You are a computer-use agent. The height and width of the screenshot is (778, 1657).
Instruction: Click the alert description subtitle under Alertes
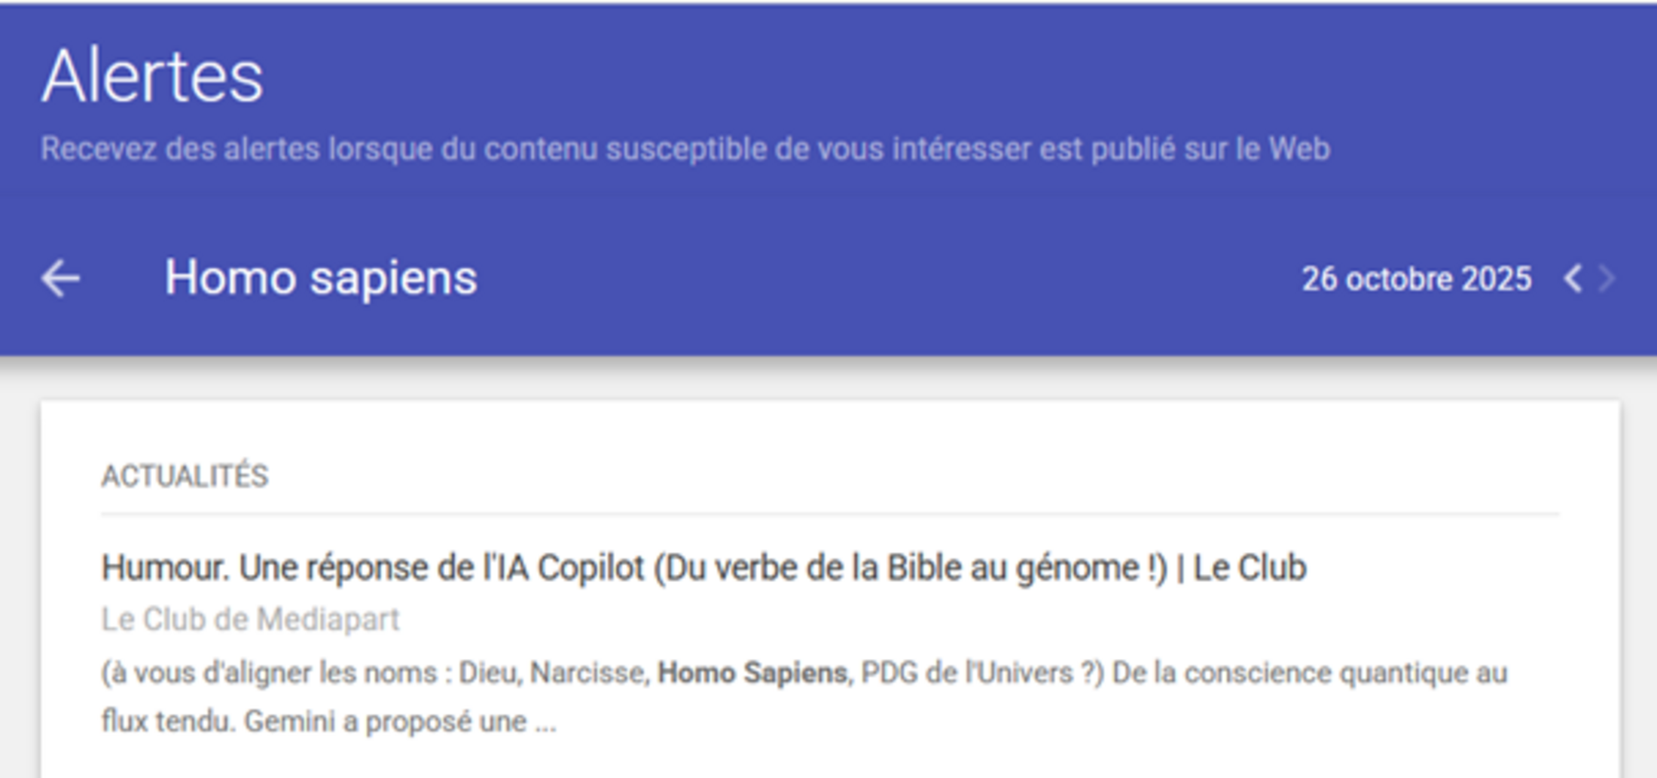pos(685,149)
